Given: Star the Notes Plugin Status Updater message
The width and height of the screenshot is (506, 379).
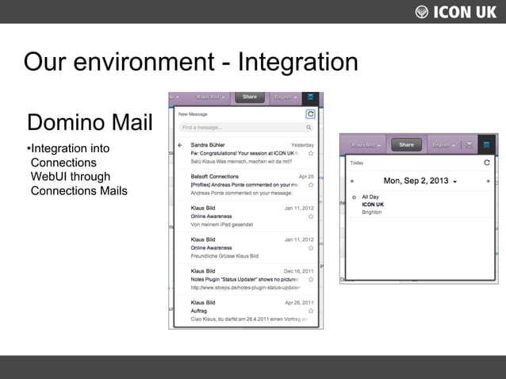Looking at the screenshot, I should tap(311, 279).
